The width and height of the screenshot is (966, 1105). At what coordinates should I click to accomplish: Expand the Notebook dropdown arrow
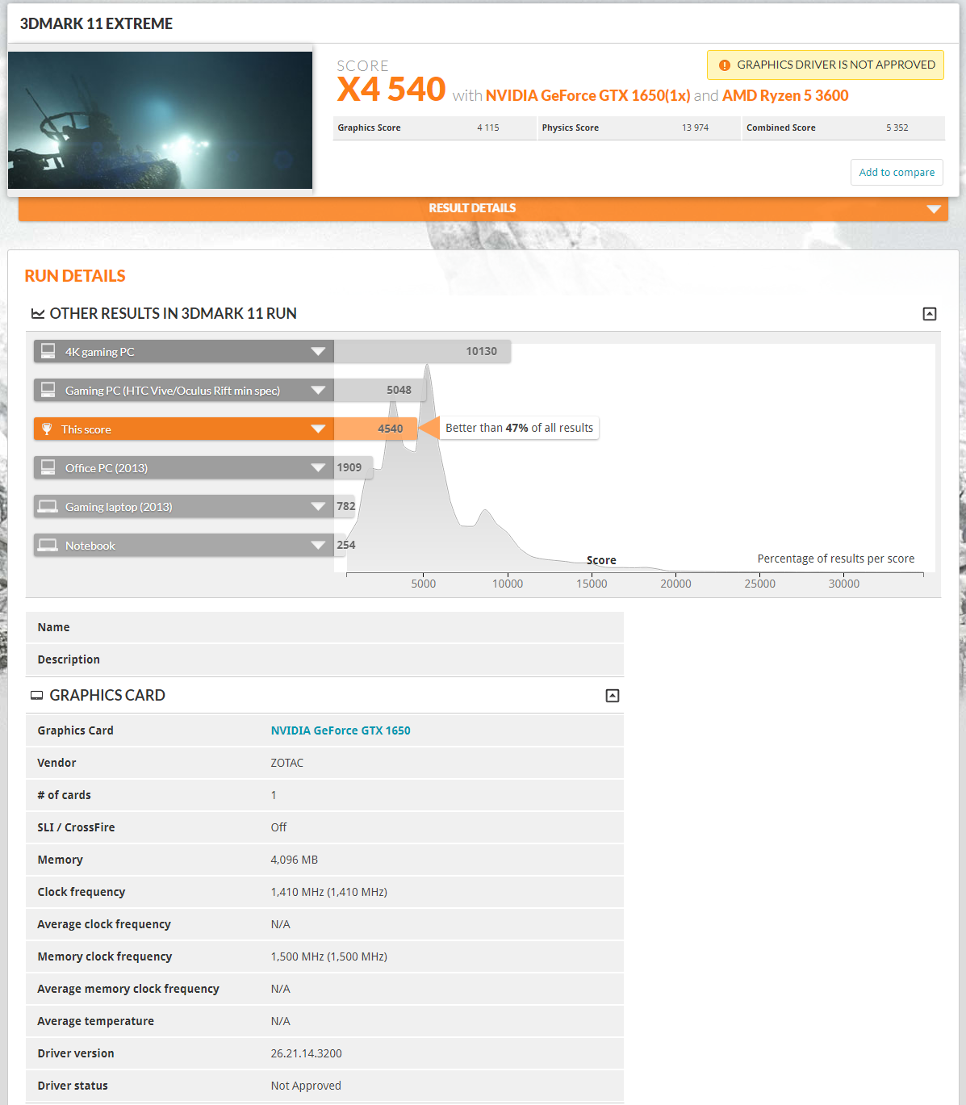coord(318,546)
